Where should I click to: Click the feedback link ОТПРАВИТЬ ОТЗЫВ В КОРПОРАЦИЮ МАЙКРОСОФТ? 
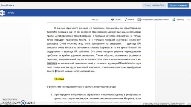(164, 104)
